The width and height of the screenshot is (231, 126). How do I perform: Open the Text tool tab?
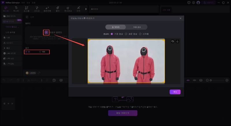16,9
